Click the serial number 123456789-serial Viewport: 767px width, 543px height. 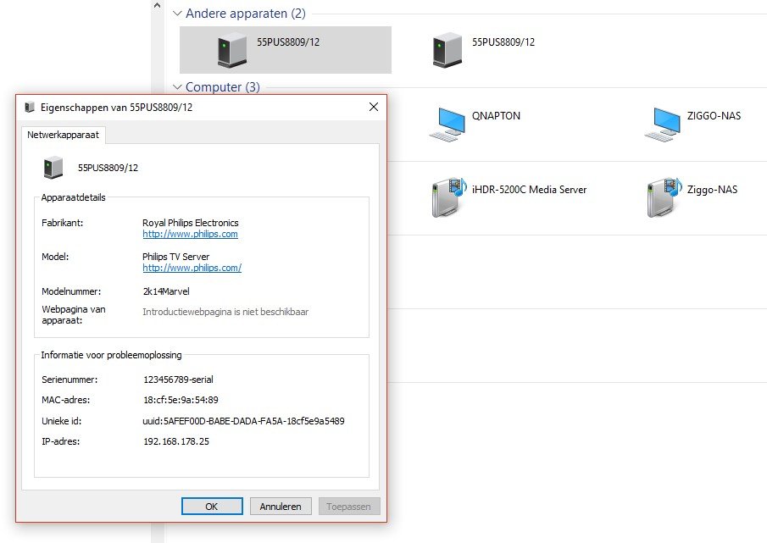(x=178, y=380)
